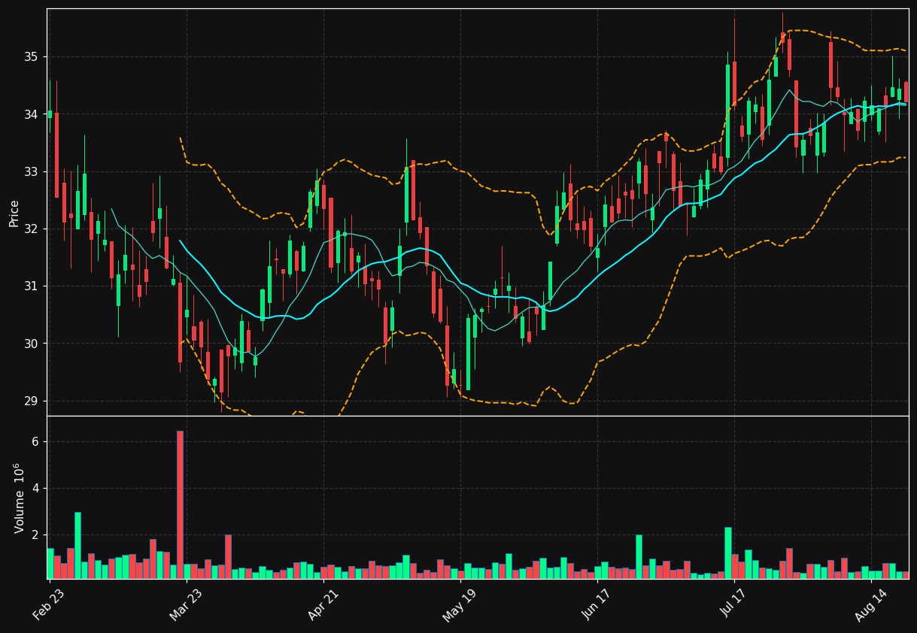The width and height of the screenshot is (917, 633).
Task: Click the 'Feb 23' date label
Action: pyautogui.click(x=48, y=605)
